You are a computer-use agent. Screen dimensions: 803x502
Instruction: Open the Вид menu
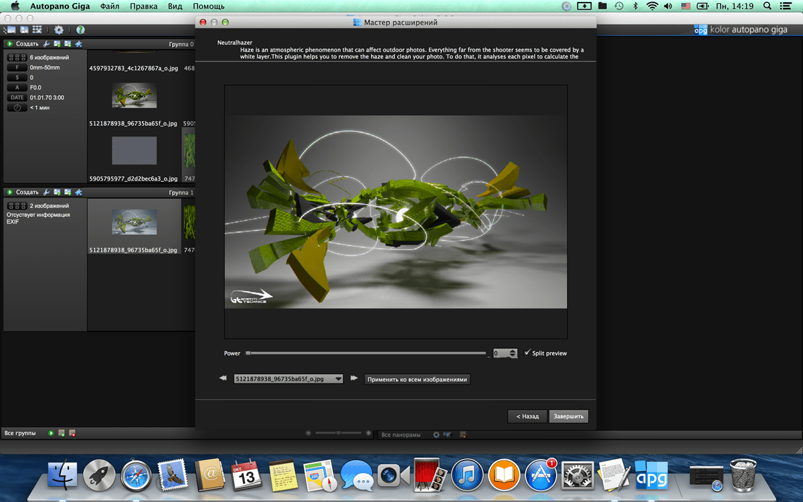pyautogui.click(x=175, y=6)
